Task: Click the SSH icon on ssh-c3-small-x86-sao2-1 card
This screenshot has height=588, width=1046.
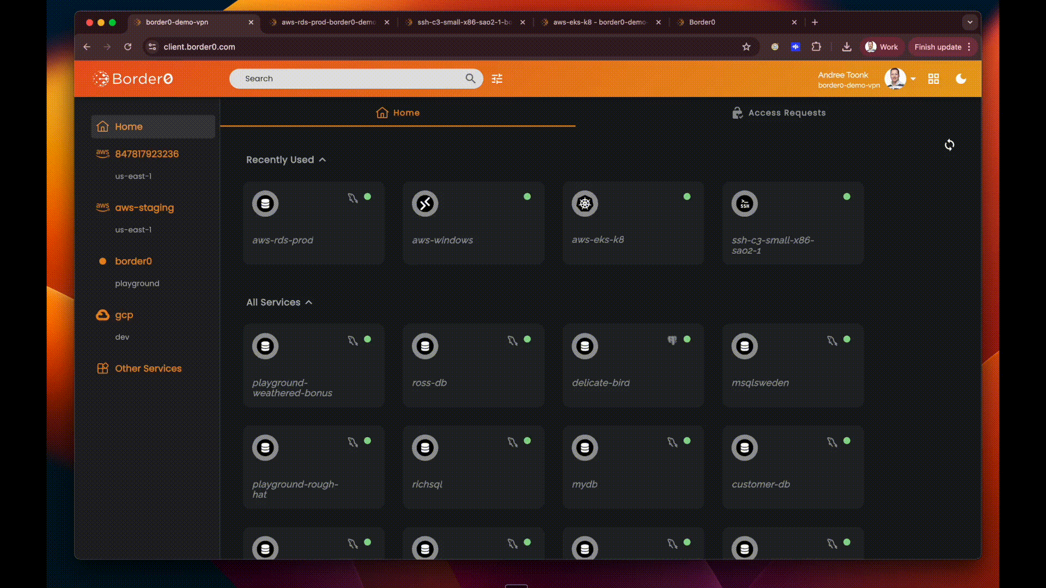Action: pyautogui.click(x=744, y=204)
